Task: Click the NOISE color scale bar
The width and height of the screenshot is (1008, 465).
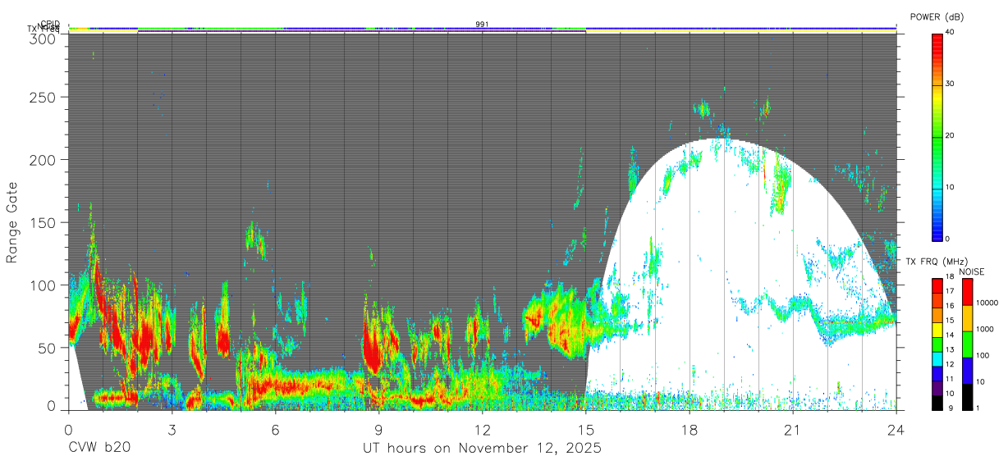Action: pos(968,344)
